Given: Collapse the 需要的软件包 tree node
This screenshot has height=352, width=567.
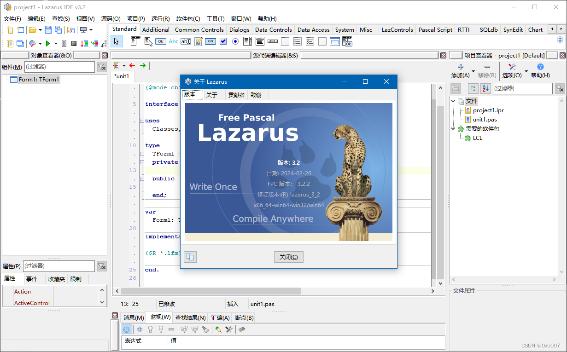Looking at the screenshot, I should click(x=453, y=128).
